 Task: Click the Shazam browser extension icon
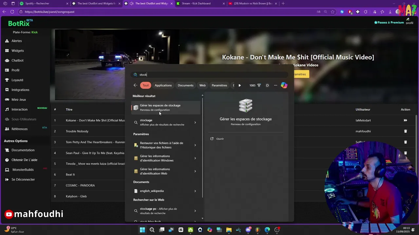(x=342, y=12)
